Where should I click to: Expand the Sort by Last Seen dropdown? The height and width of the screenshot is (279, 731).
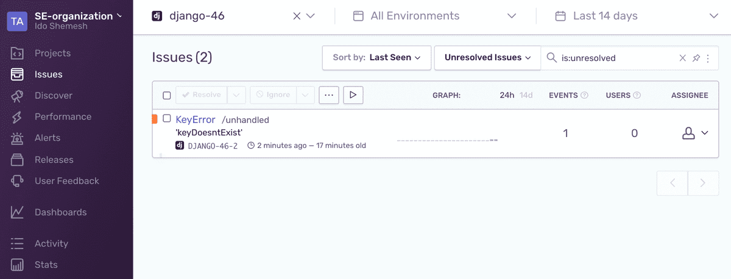(376, 58)
